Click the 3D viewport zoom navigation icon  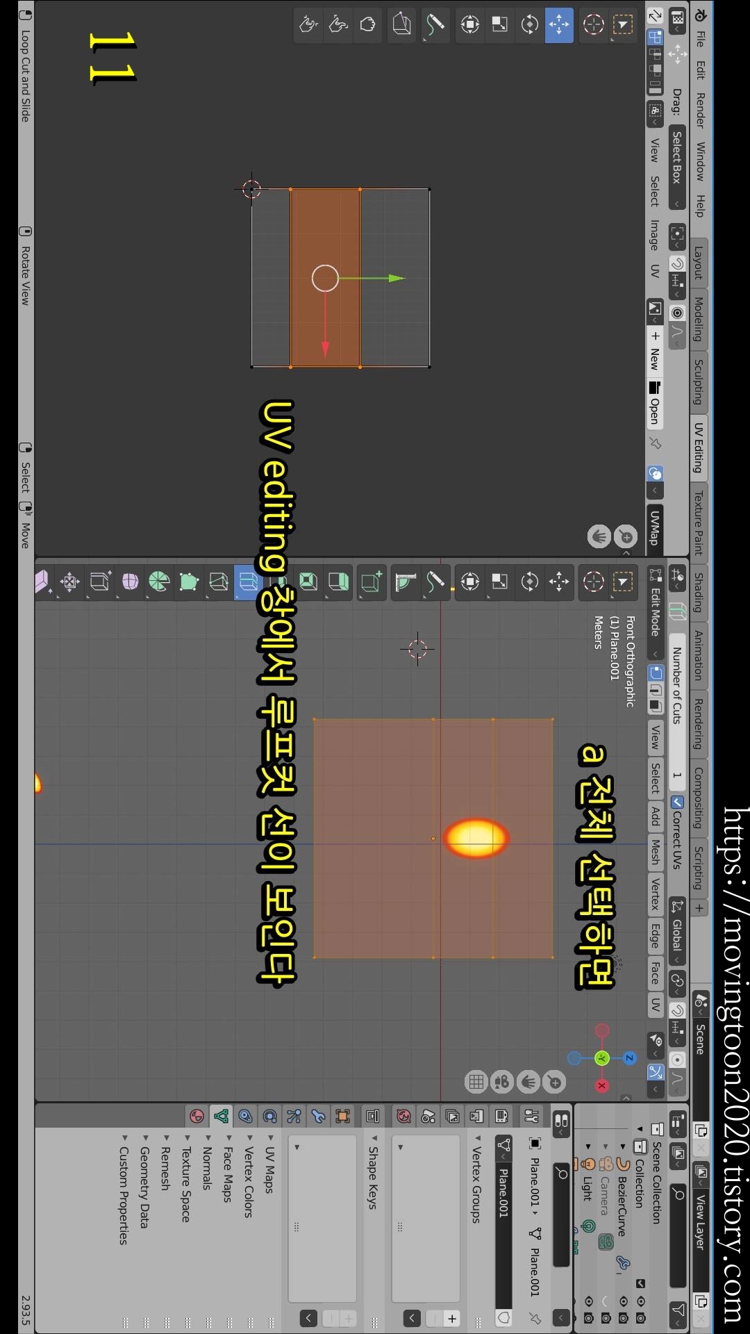(554, 1082)
